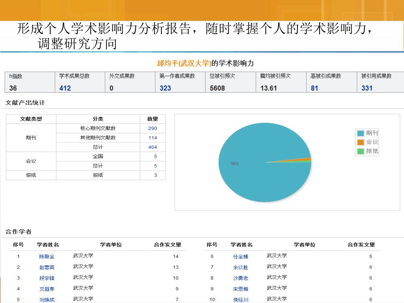Open 其他期刊文献数 count 114
Screen dimensions: 404x303
coord(153,138)
